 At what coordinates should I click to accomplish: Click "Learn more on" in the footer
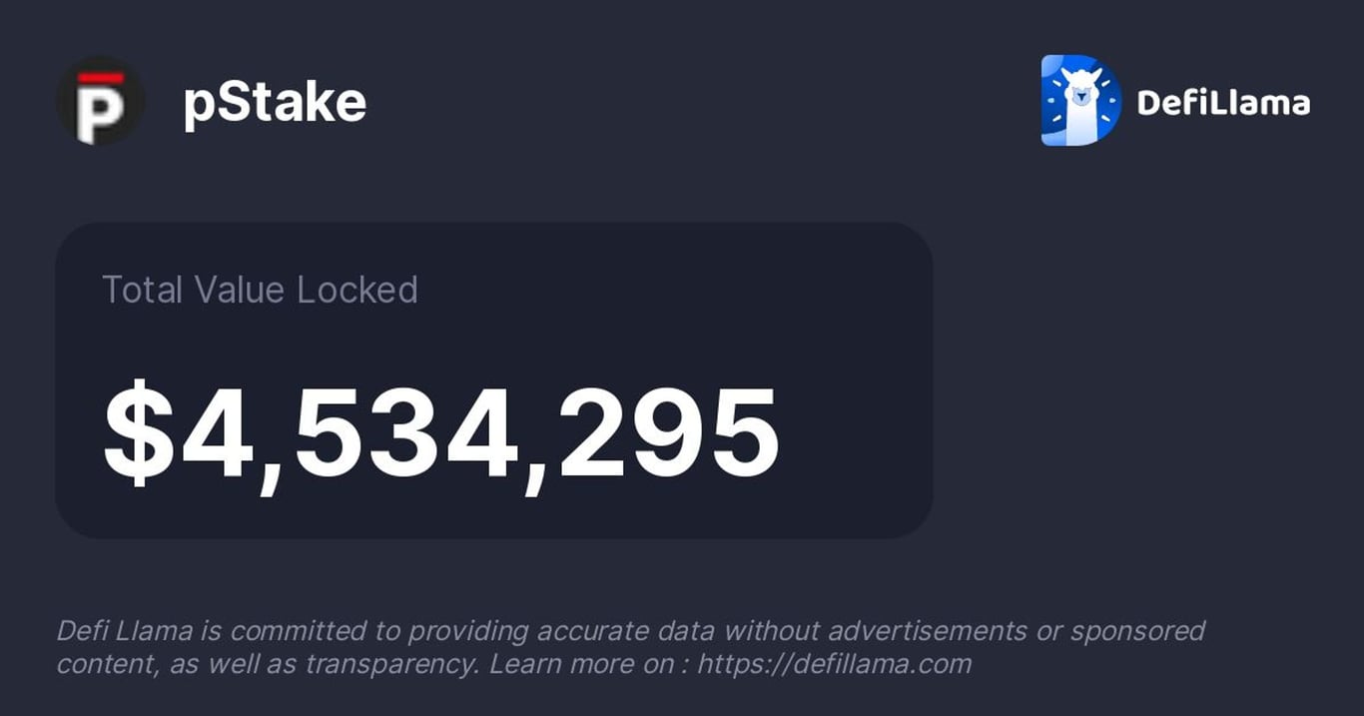(581, 664)
